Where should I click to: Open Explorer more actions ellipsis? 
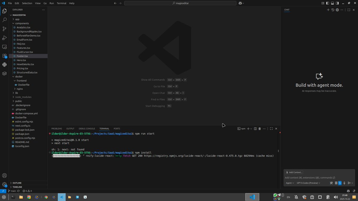43,10
